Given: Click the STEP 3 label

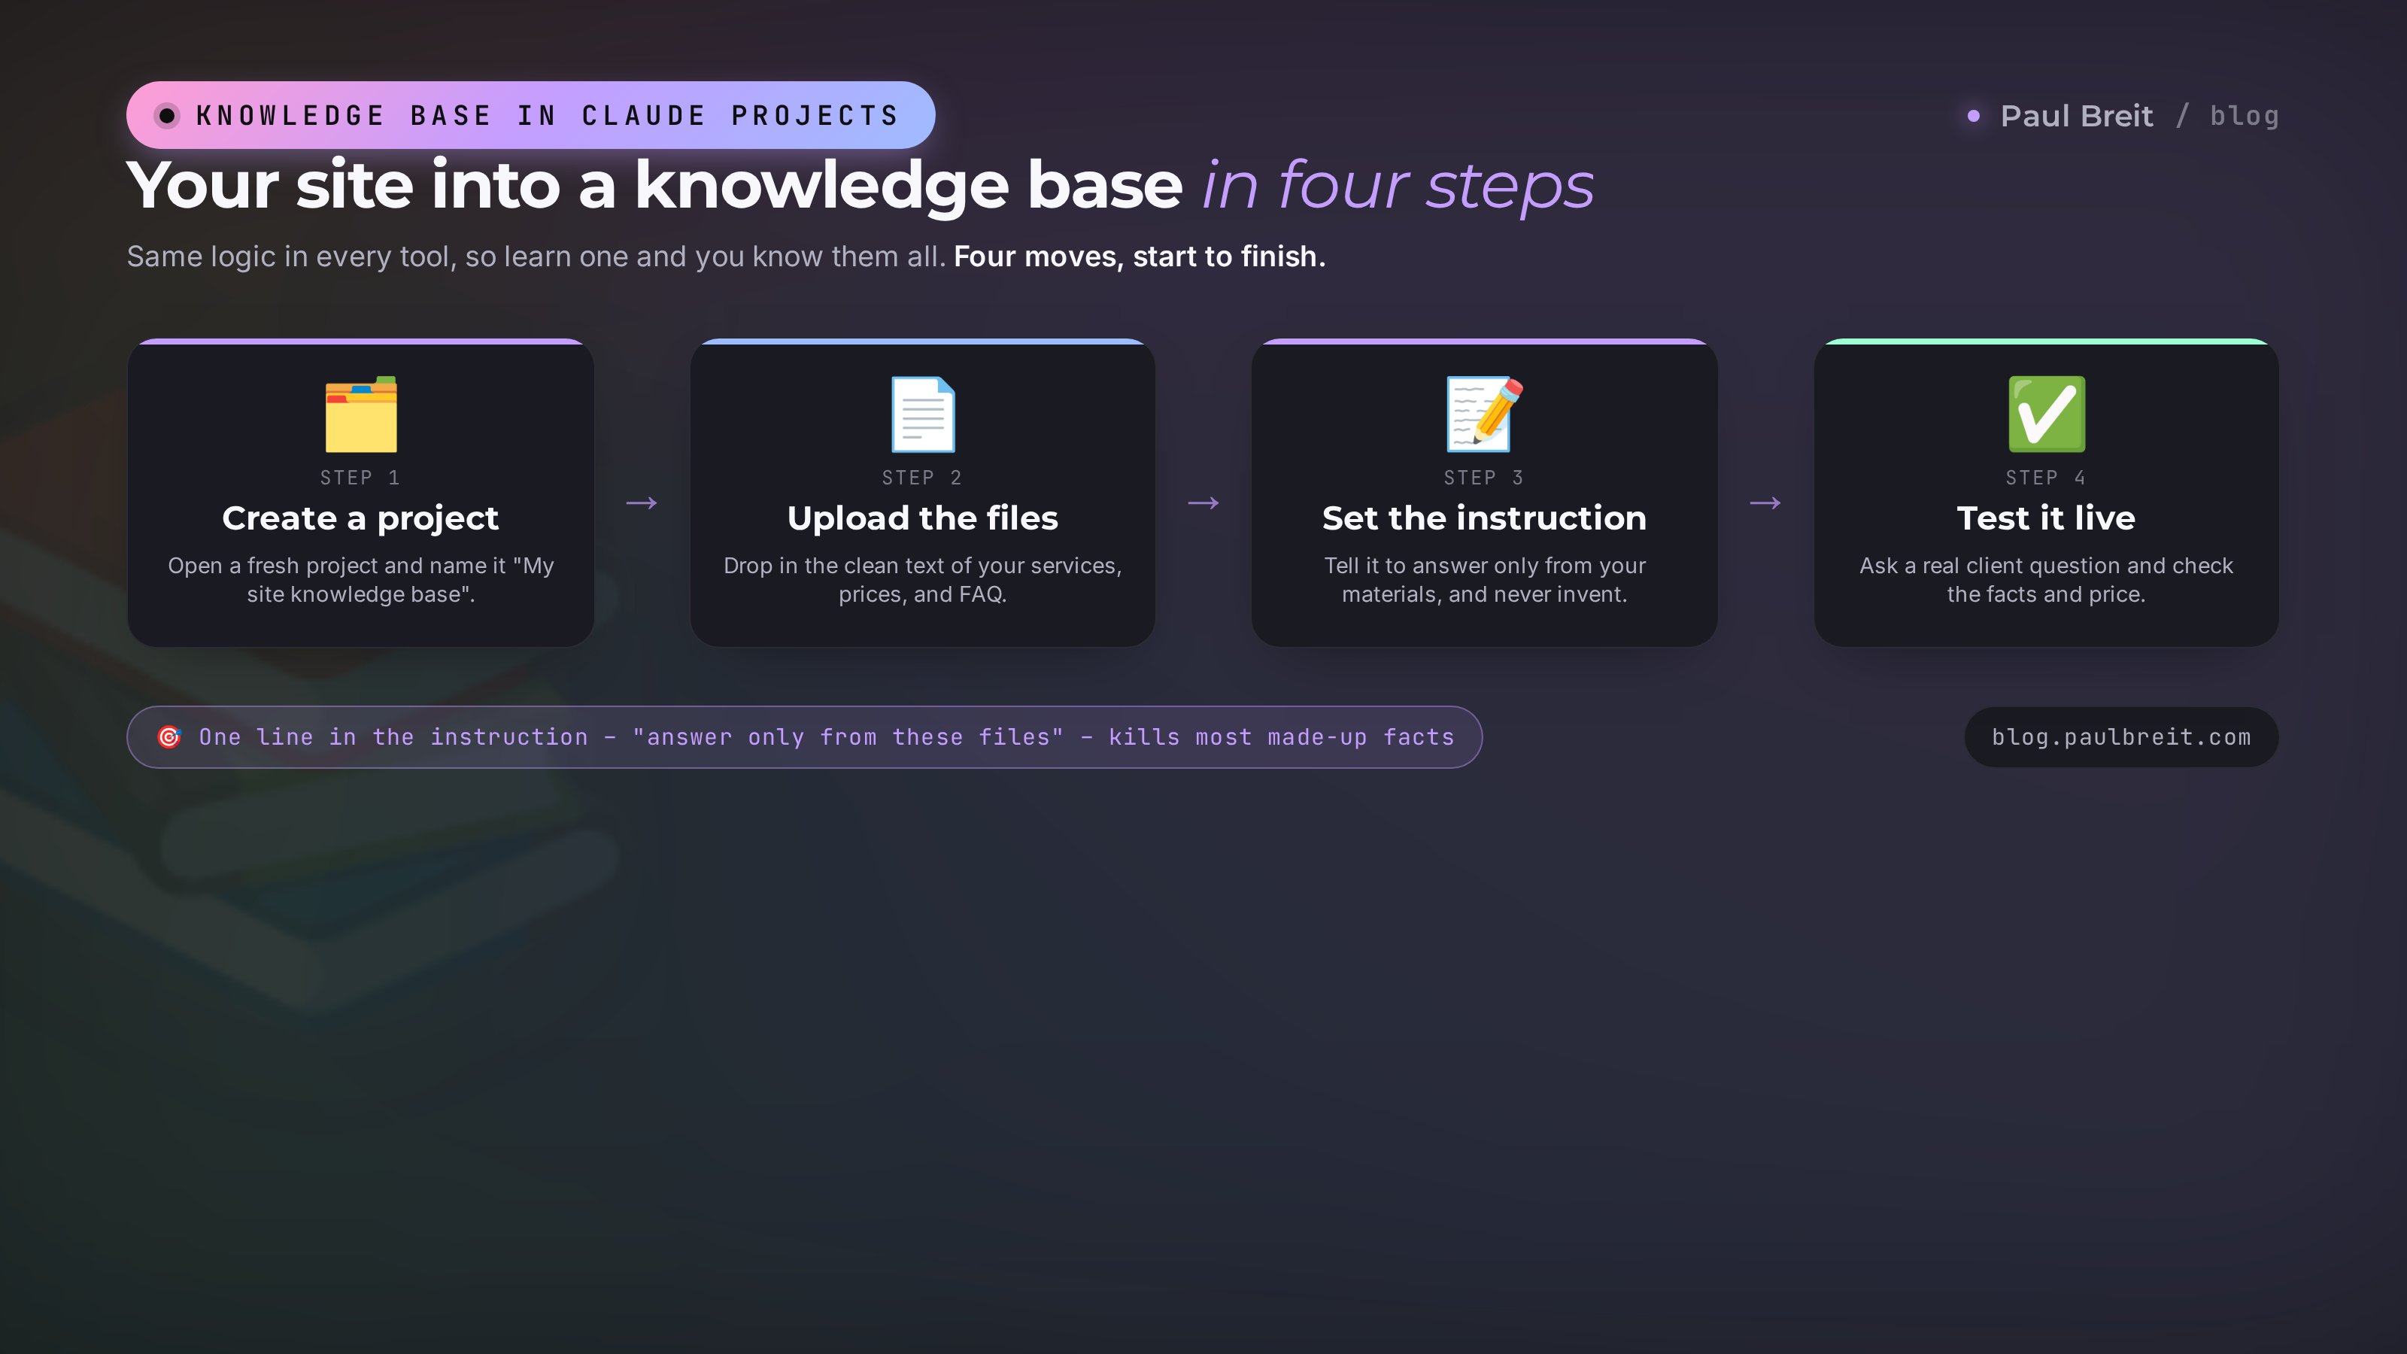Looking at the screenshot, I should [x=1484, y=478].
